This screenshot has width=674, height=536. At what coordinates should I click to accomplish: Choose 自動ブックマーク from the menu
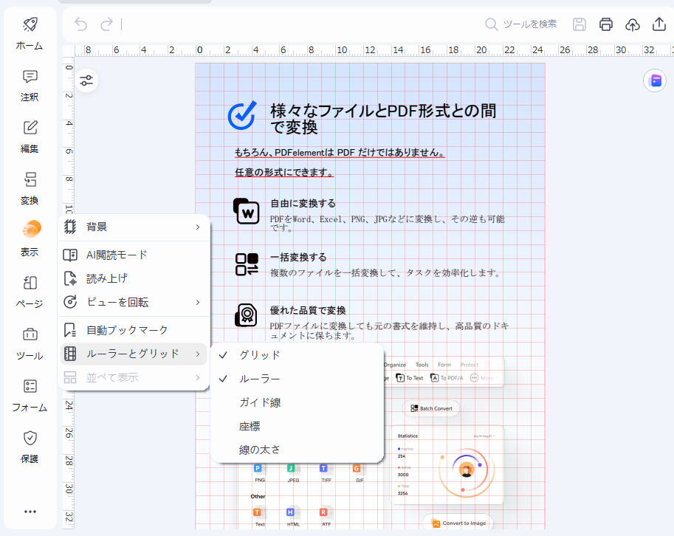pos(133,329)
